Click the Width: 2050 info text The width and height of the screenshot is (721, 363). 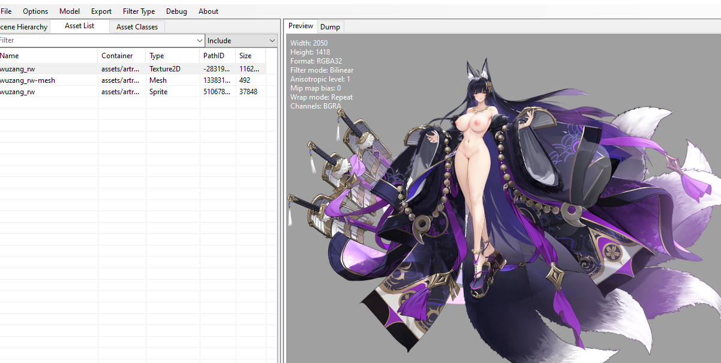click(309, 43)
